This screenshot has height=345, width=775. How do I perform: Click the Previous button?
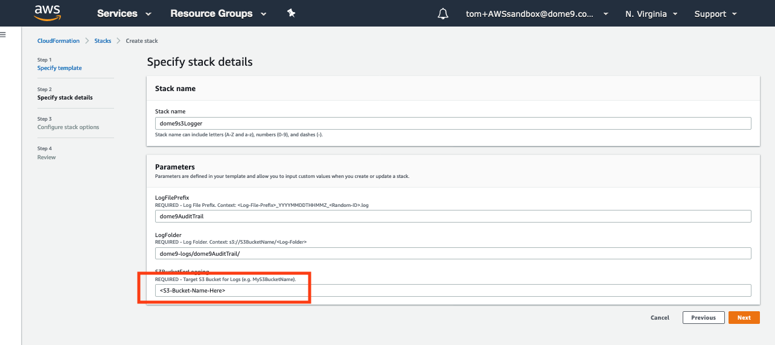[x=703, y=318]
